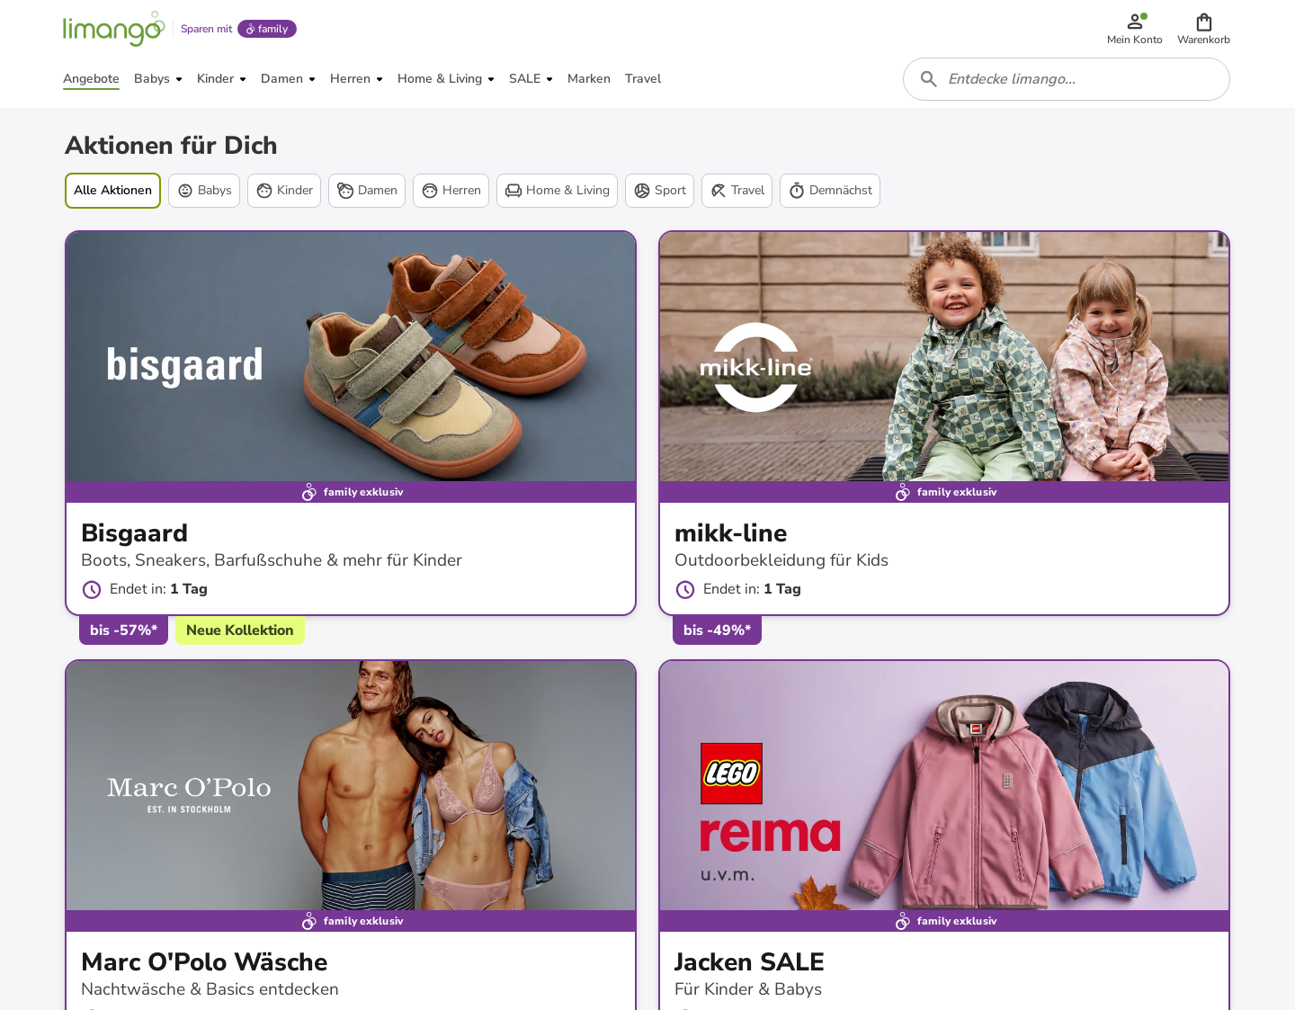Click 'Boots, Sneakers, Barfußschuhe & mehr für Kinder'

click(x=272, y=560)
